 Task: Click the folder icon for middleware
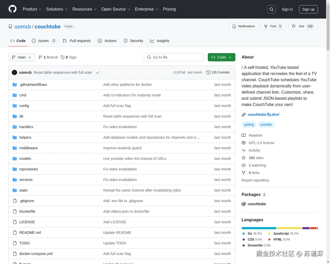(x=15, y=148)
